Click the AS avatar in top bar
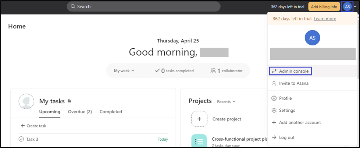360x148 pixels. point(347,7)
